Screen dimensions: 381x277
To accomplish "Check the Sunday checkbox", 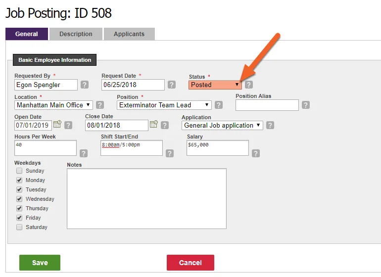I will (19, 171).
